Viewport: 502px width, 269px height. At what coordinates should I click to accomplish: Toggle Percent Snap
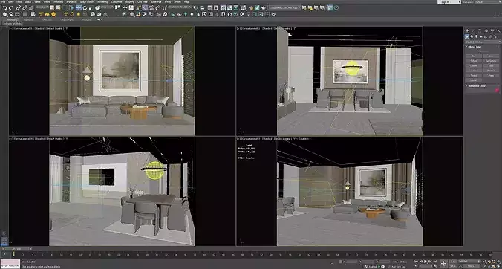point(151,7)
